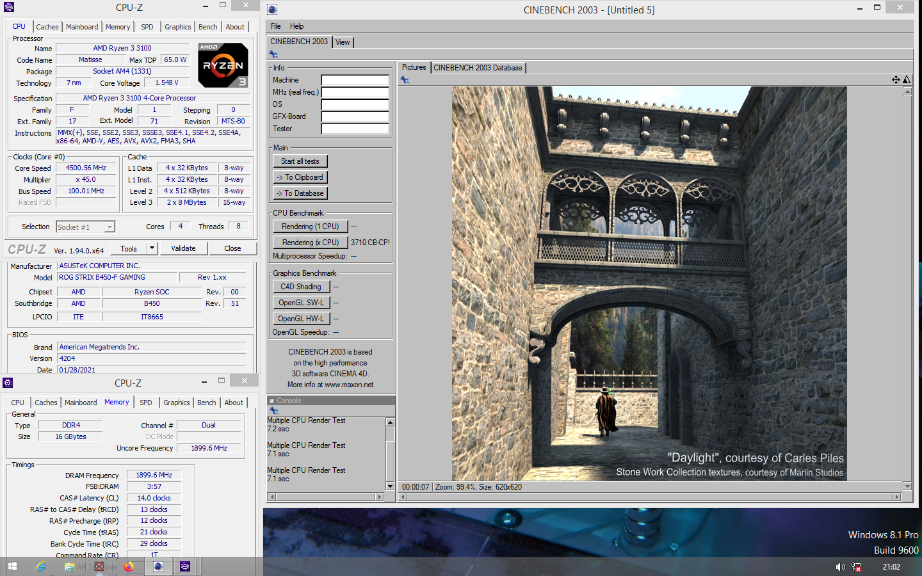The width and height of the screenshot is (922, 576).
Task: Open bottom CPU-Z window title bar icon
Action: [8, 383]
